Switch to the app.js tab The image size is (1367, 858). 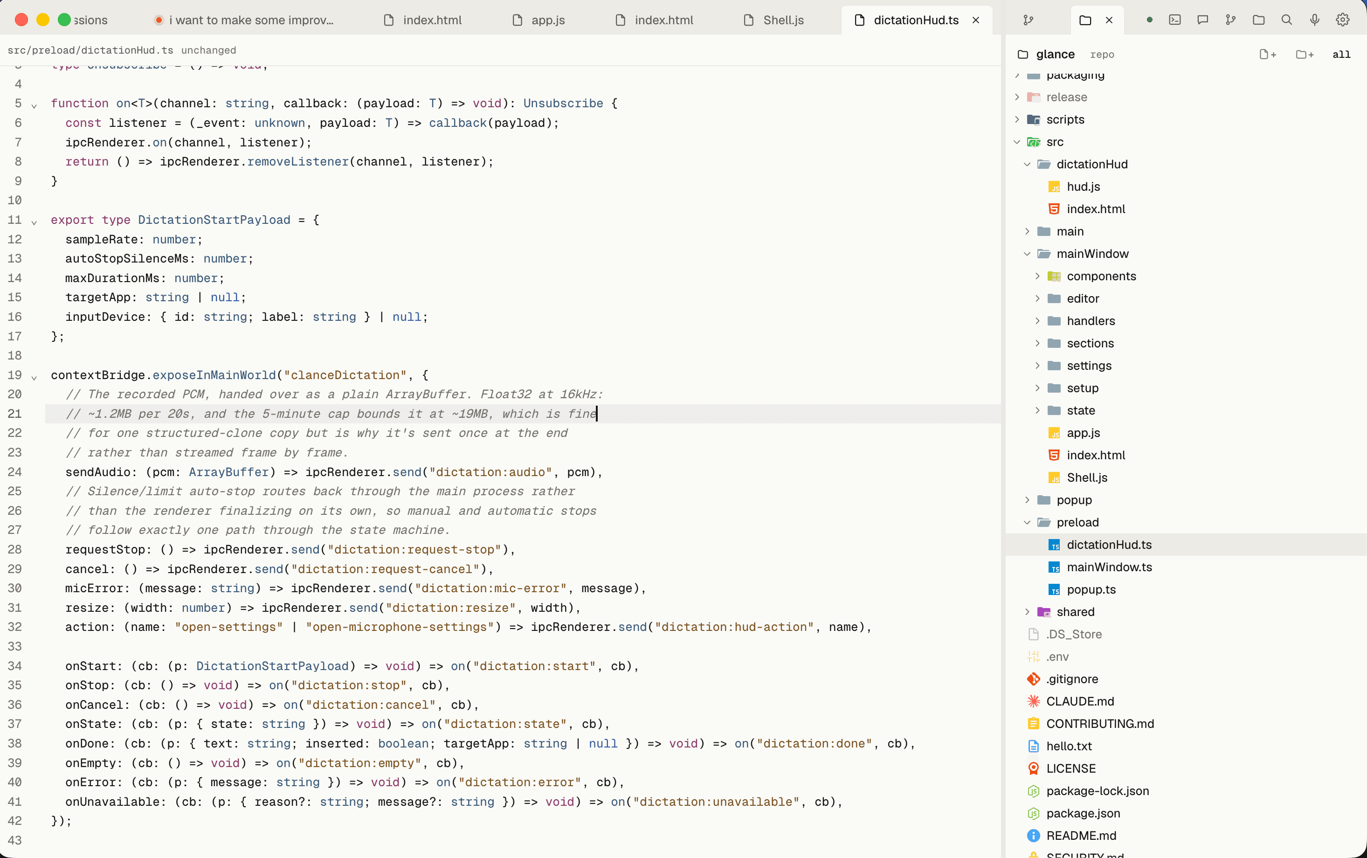click(x=539, y=20)
